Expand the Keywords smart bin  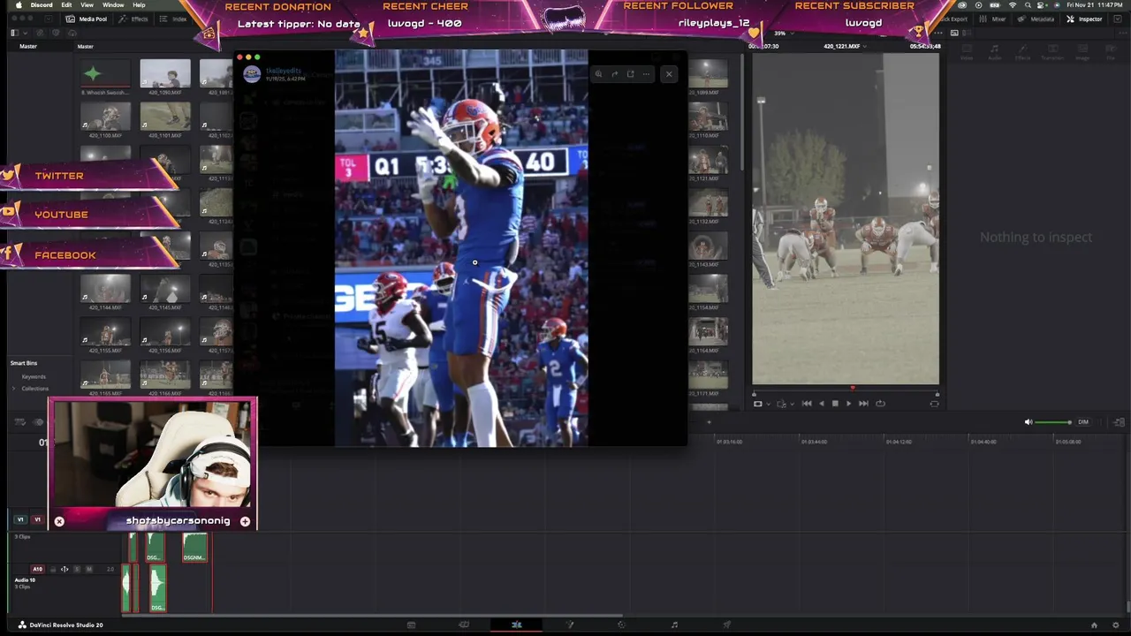click(34, 376)
